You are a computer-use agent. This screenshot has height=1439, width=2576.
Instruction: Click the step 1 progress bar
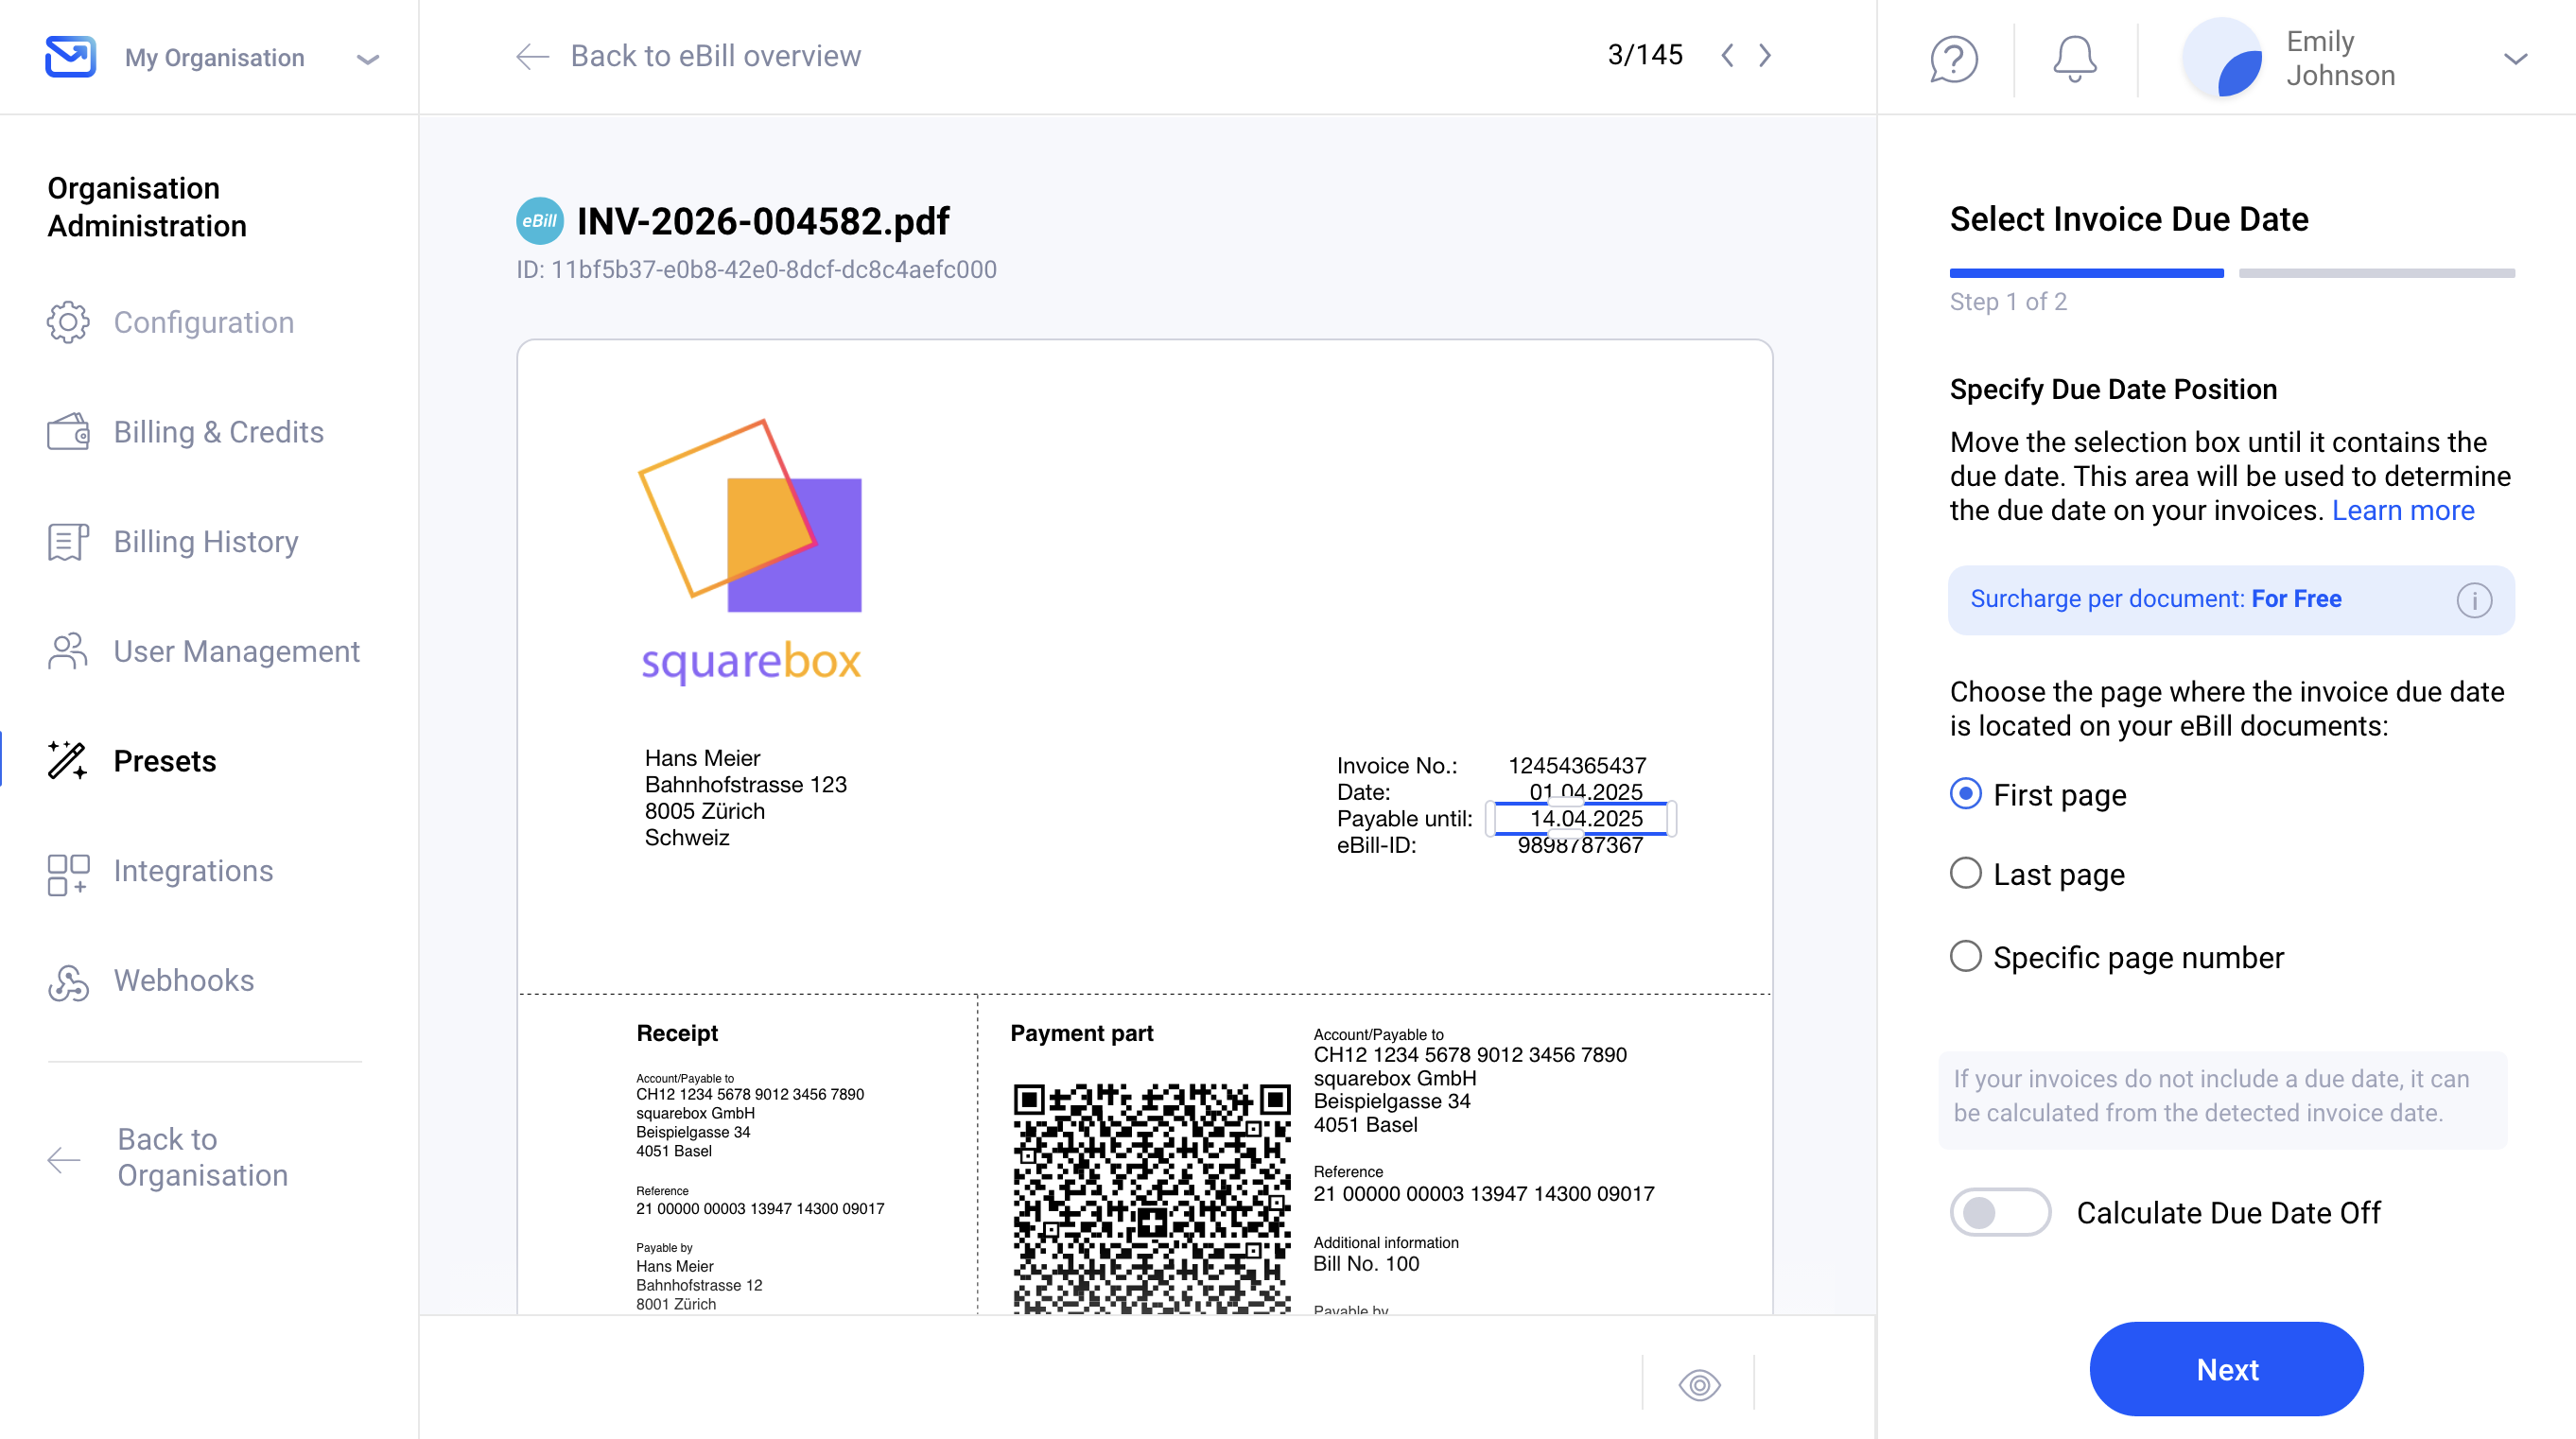[x=2086, y=273]
